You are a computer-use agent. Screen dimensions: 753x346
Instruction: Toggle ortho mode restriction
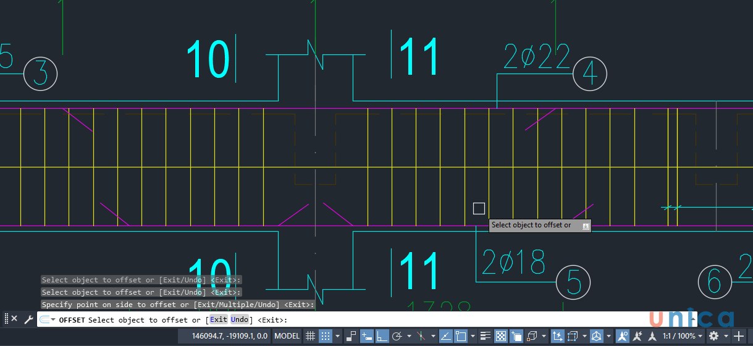coord(382,336)
